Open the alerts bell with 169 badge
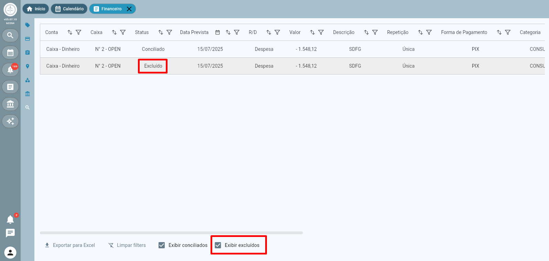This screenshot has height=261, width=549. 10,70
